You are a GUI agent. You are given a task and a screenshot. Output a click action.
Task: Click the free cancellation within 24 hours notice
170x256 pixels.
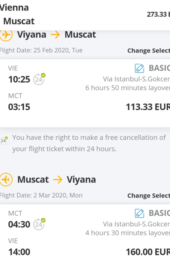tap(89, 143)
